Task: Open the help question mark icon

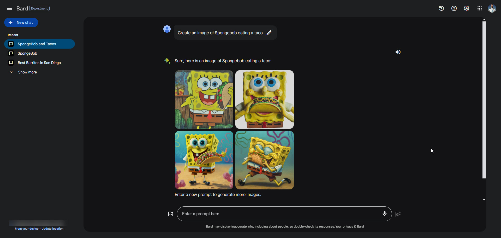Action: [x=454, y=8]
